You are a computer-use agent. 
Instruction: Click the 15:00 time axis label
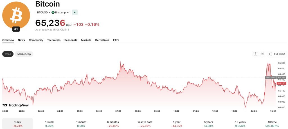pos(273,111)
